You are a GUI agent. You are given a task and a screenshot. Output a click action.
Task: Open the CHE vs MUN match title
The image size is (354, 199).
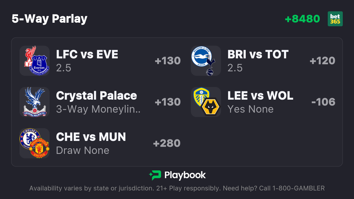(x=91, y=137)
